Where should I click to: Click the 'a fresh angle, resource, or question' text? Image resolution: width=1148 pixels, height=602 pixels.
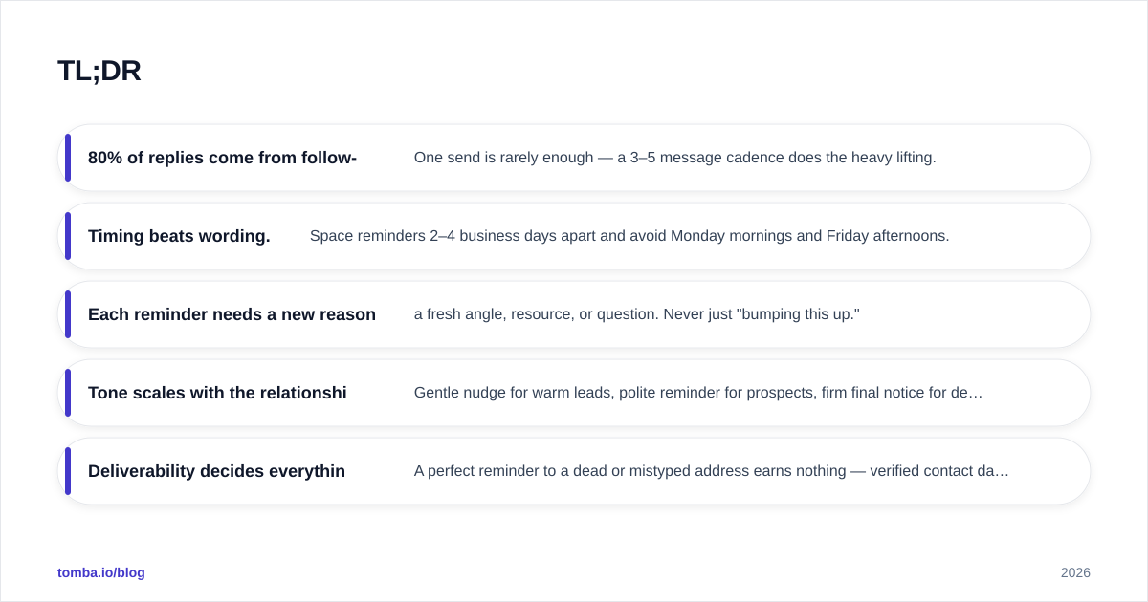(x=637, y=314)
